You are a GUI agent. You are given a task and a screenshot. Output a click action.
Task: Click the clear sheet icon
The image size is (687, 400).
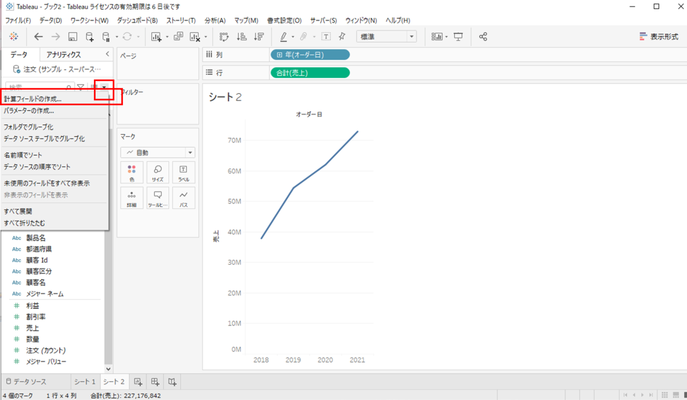pyautogui.click(x=195, y=37)
